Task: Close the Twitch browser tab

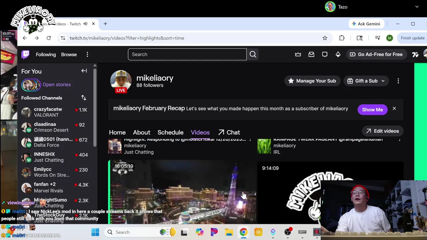Action: pos(93,24)
